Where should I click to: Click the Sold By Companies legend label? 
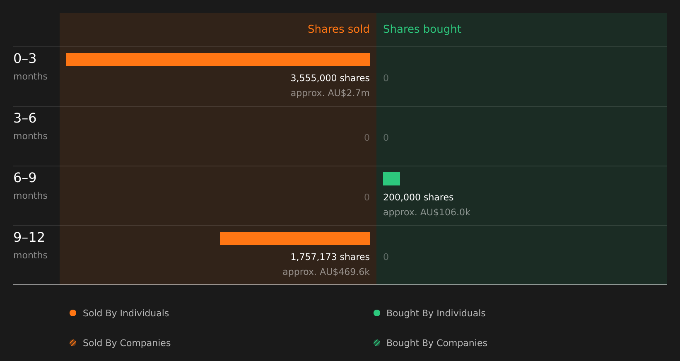pyautogui.click(x=127, y=343)
